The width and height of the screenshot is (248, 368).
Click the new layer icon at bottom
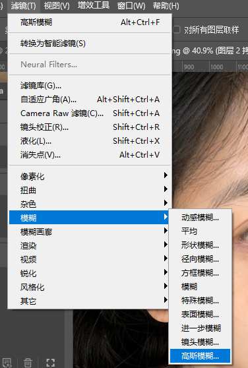click(x=7, y=363)
